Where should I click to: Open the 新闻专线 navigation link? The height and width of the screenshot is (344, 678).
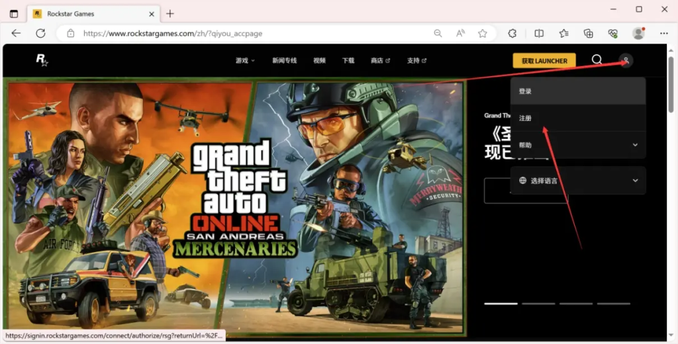click(x=284, y=60)
